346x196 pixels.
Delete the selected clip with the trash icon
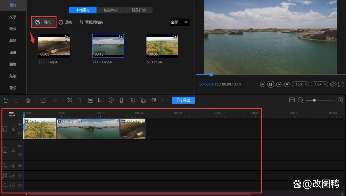tap(28, 100)
